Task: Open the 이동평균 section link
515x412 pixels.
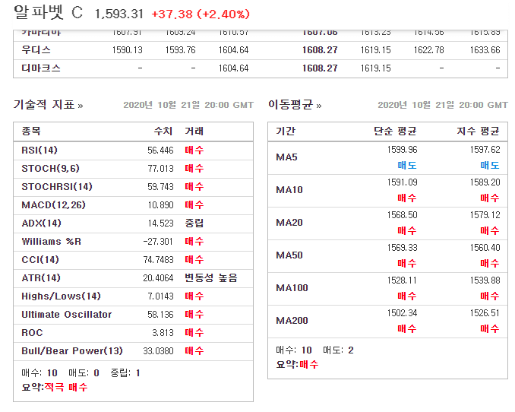Action: pos(295,105)
